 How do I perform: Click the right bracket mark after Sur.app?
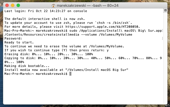pyautogui.click(x=162, y=31)
